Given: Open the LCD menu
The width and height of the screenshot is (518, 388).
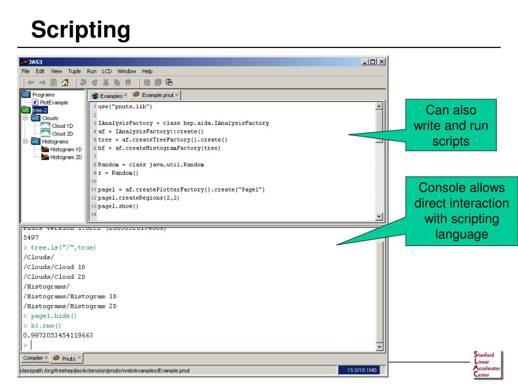Looking at the screenshot, I should pyautogui.click(x=107, y=71).
